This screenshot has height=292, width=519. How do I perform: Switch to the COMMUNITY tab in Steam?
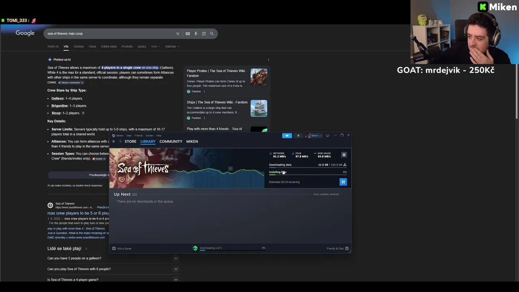point(171,142)
